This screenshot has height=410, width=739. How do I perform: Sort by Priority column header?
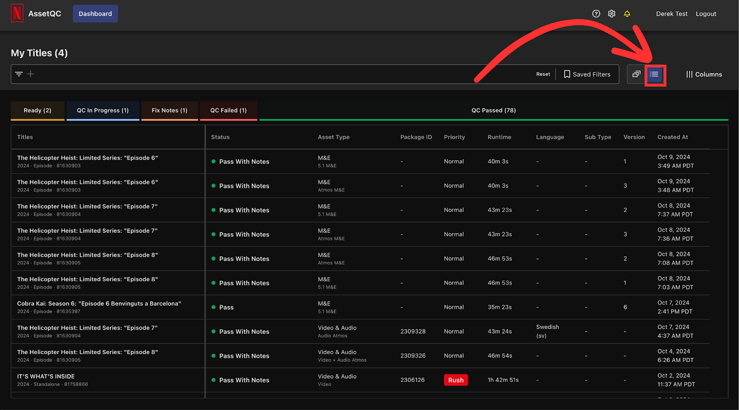point(454,137)
